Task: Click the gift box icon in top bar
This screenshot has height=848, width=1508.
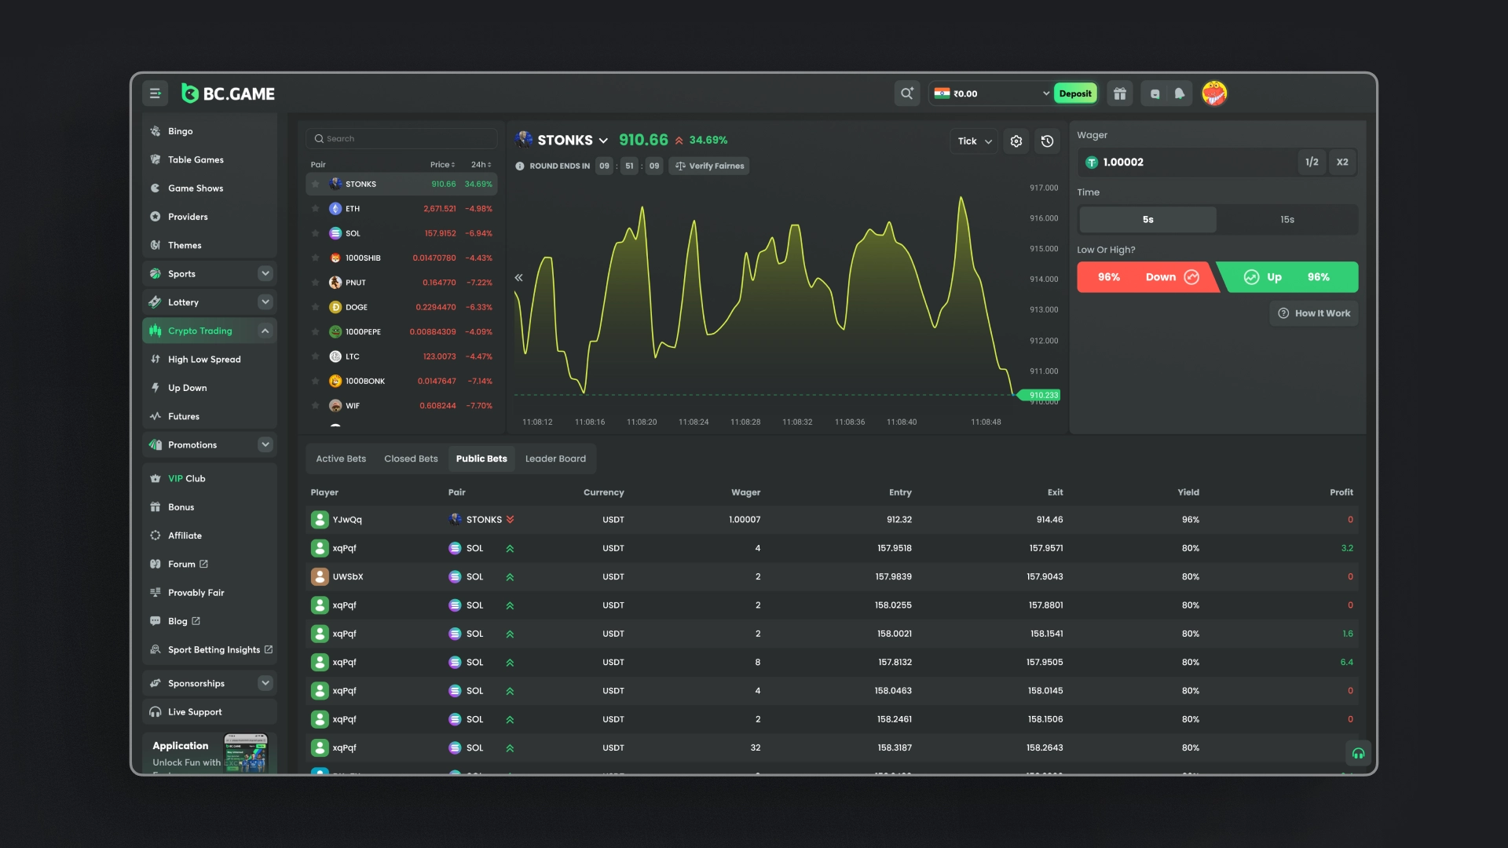Action: coord(1119,93)
